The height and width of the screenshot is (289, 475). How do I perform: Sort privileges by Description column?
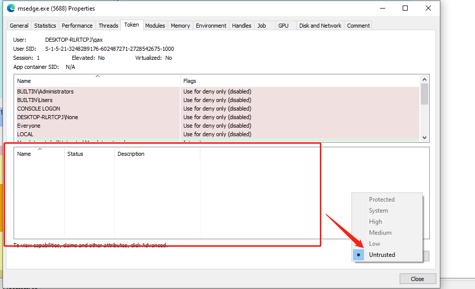(x=157, y=154)
